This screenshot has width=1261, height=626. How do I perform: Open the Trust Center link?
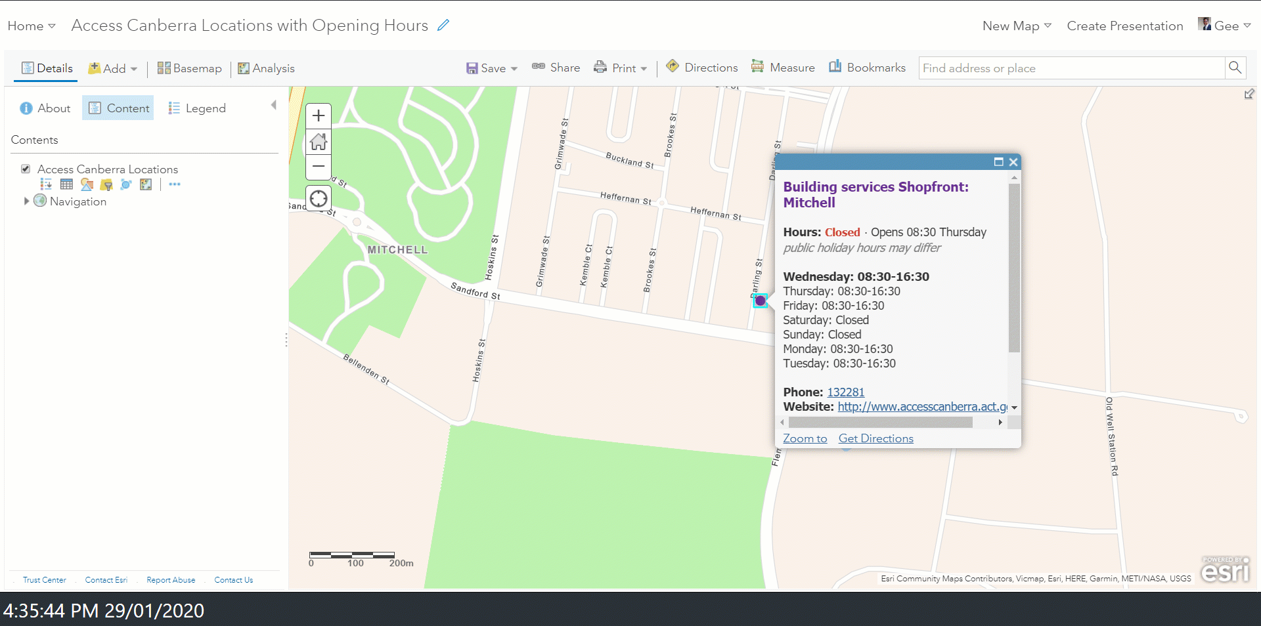pyautogui.click(x=45, y=580)
